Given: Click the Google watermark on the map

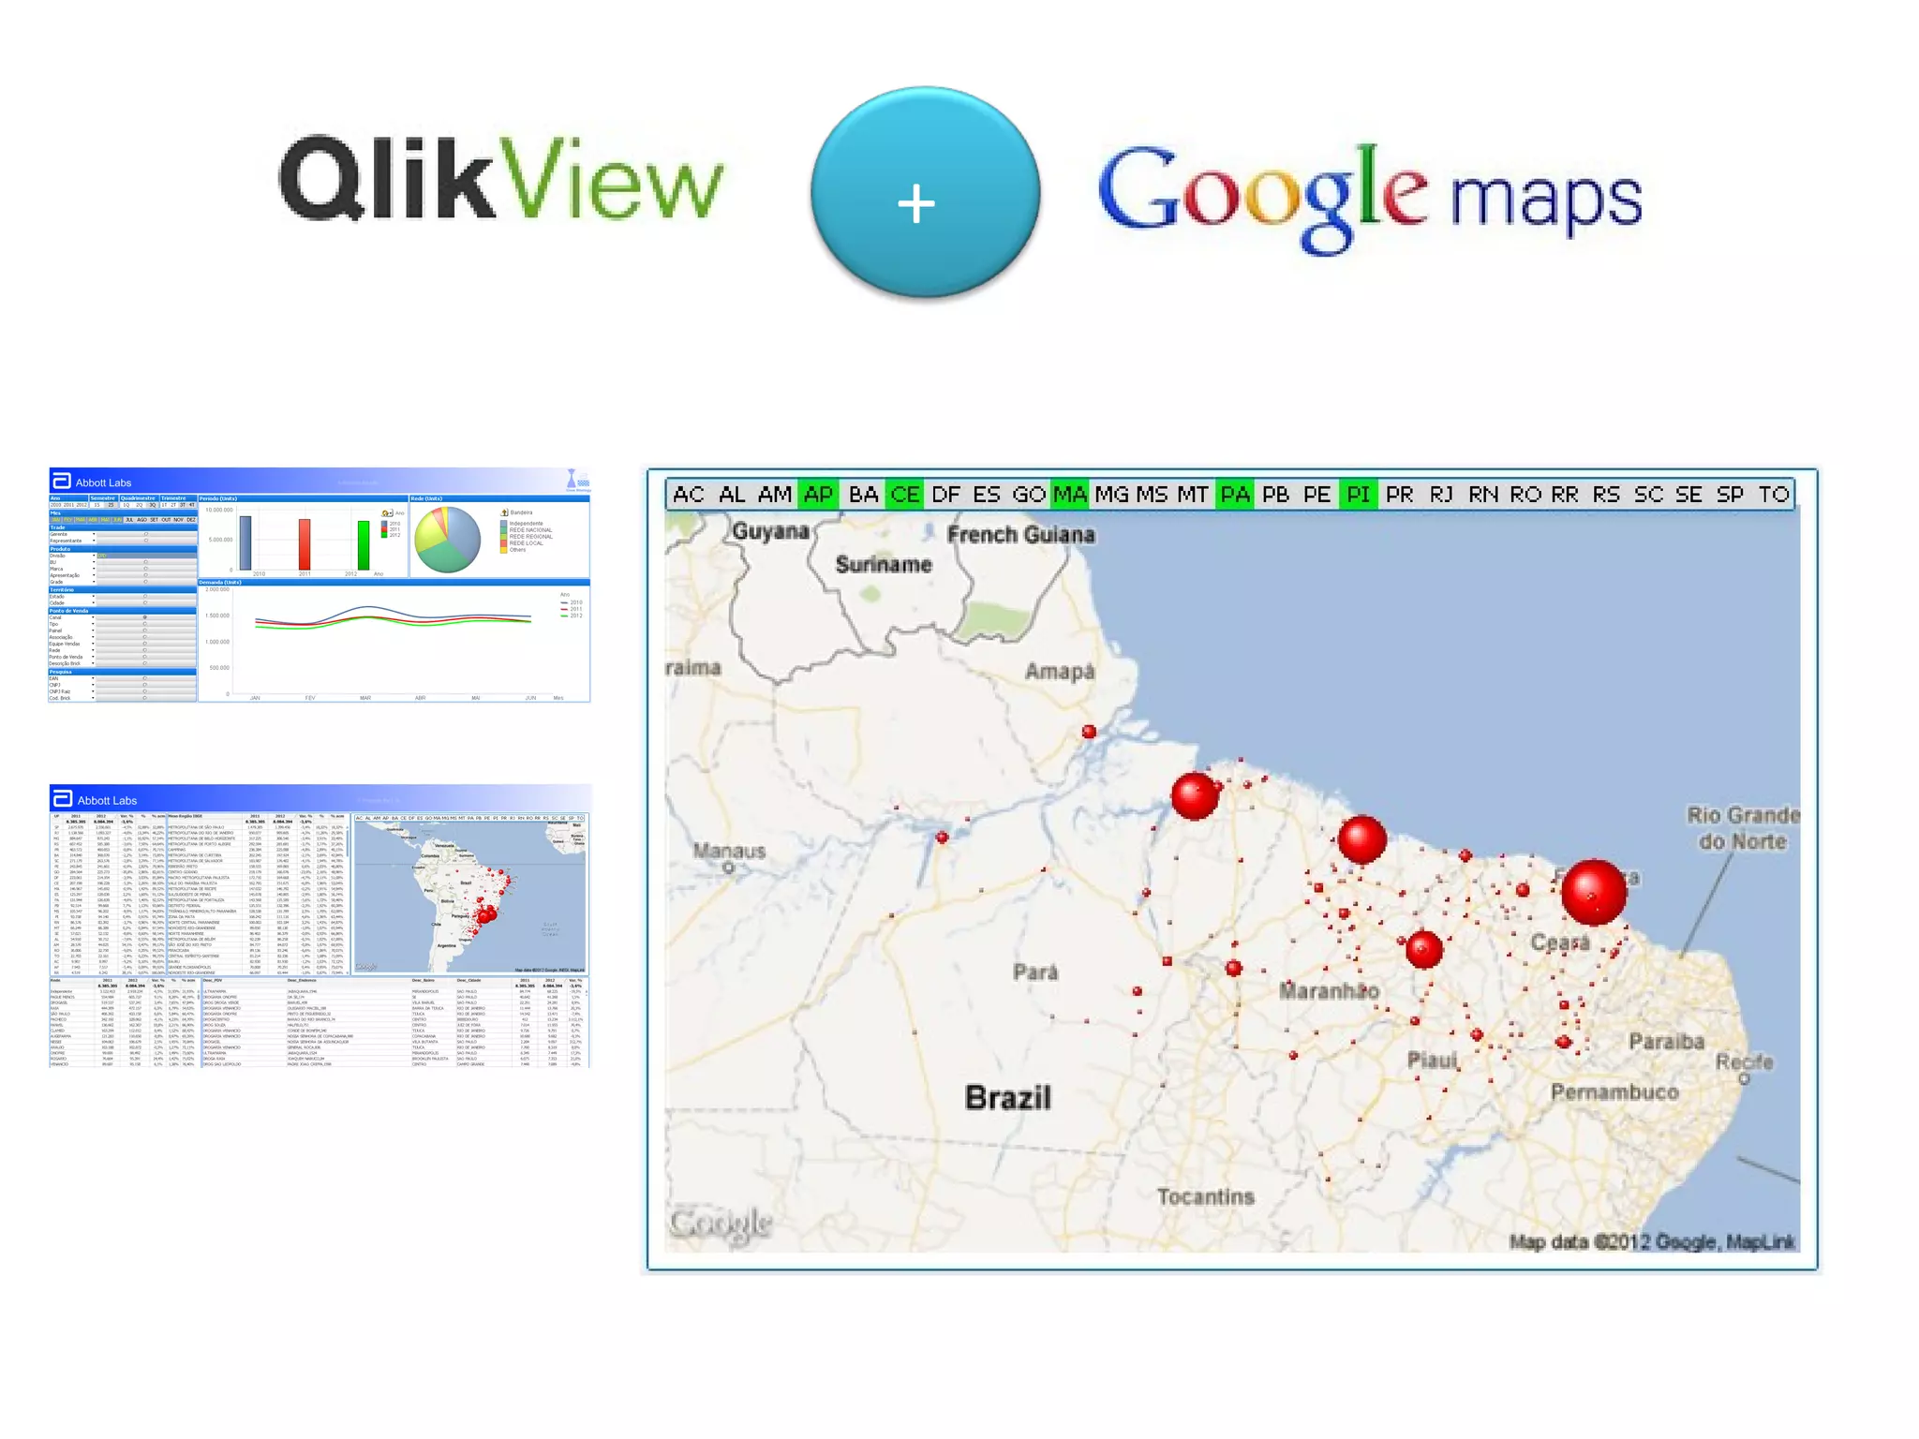Looking at the screenshot, I should click(721, 1223).
